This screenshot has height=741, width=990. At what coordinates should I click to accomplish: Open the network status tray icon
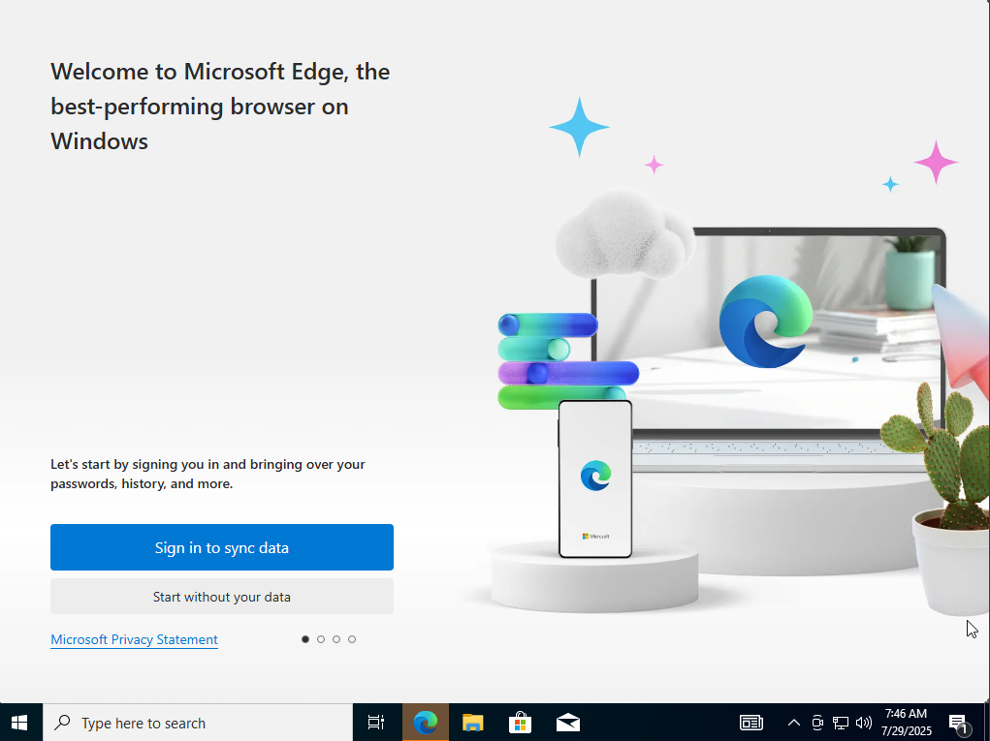[x=841, y=723]
